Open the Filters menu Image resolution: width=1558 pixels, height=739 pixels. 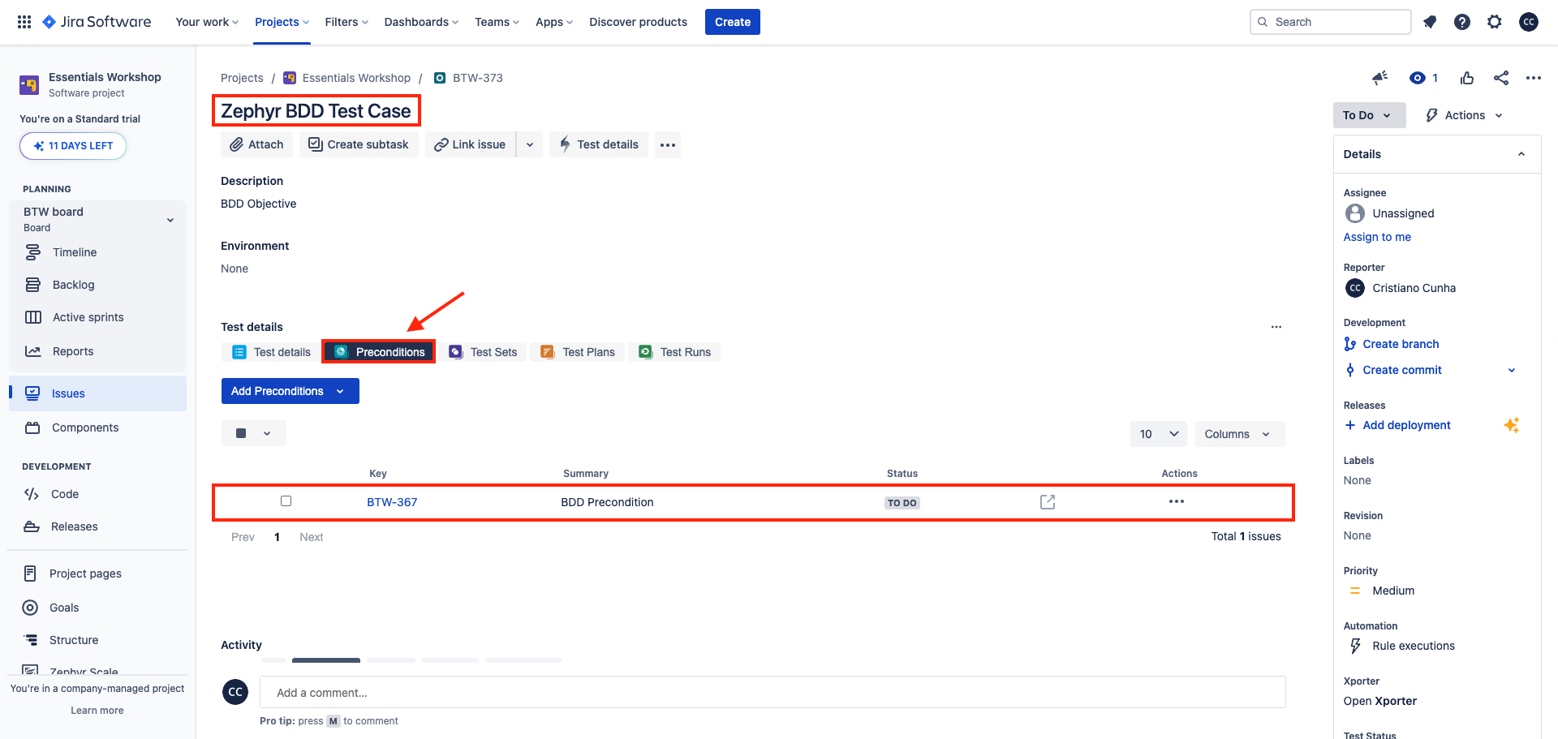pyautogui.click(x=346, y=22)
